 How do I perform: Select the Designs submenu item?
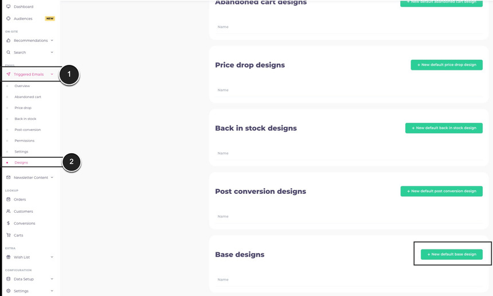coord(21,163)
